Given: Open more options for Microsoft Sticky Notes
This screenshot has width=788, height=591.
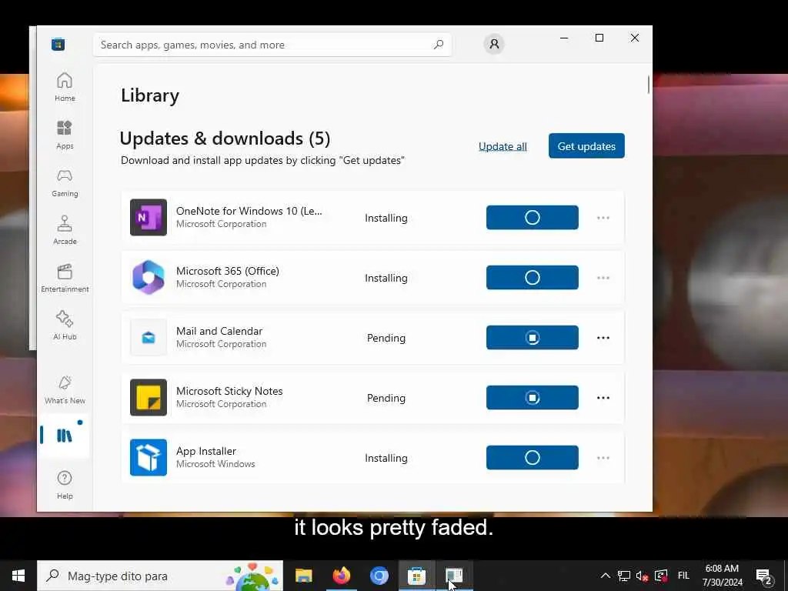Looking at the screenshot, I should [x=603, y=398].
